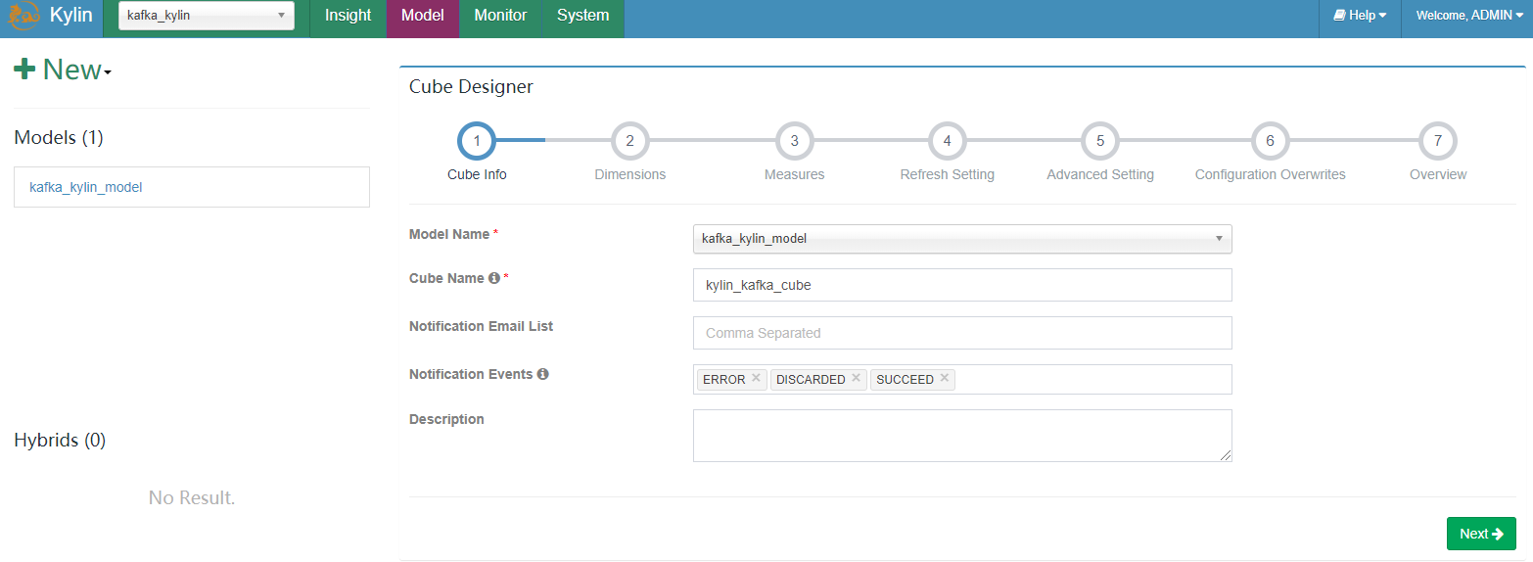Click the Notification Events tag field
Screen dimensions: 1533x562
(962, 379)
